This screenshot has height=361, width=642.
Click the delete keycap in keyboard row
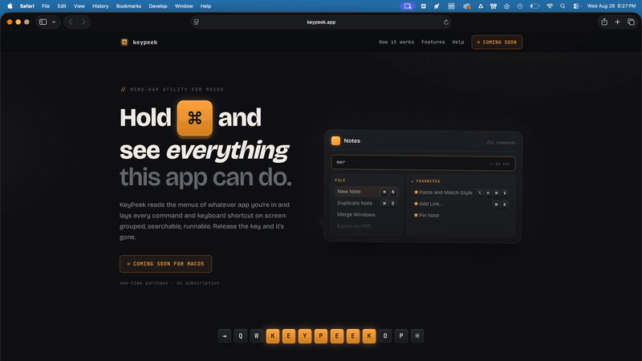[417, 336]
